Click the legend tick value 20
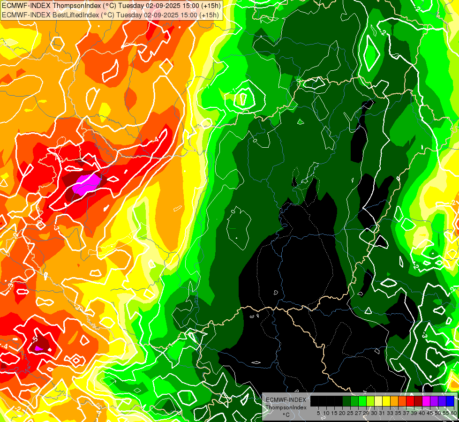459x422 pixels. click(342, 413)
